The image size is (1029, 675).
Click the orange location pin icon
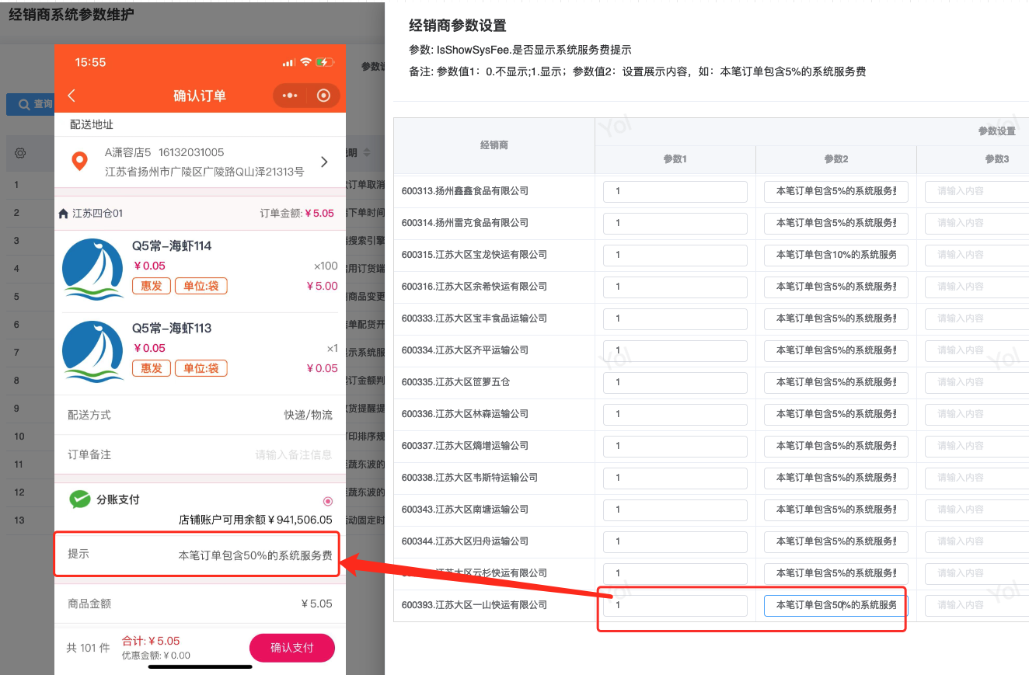coord(79,162)
